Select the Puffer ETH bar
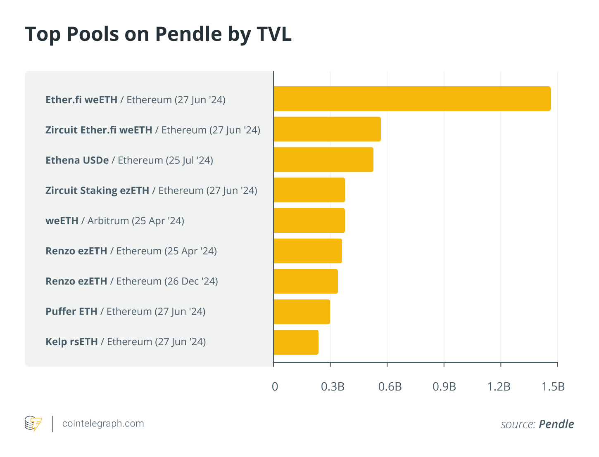Image resolution: width=599 pixels, height=457 pixels. [x=302, y=312]
